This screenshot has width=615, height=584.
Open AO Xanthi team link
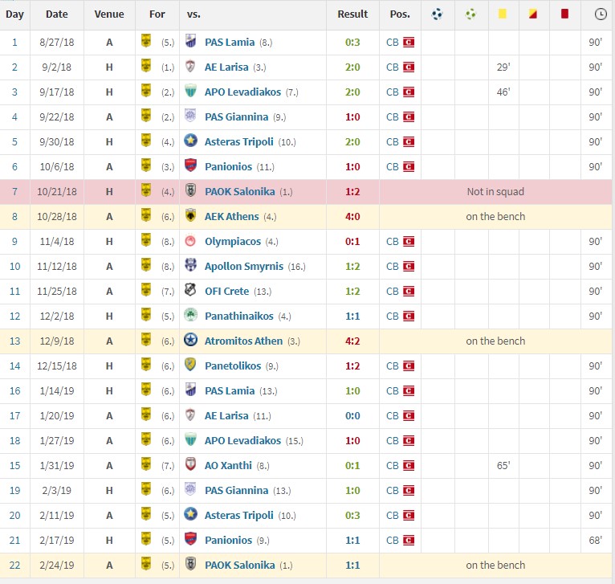click(x=228, y=465)
